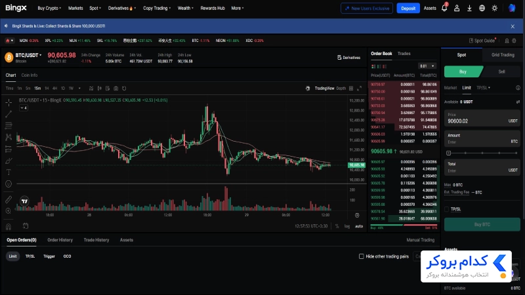The height and width of the screenshot is (295, 525).
Task: Switch to Coin Info tab
Action: (x=30, y=75)
